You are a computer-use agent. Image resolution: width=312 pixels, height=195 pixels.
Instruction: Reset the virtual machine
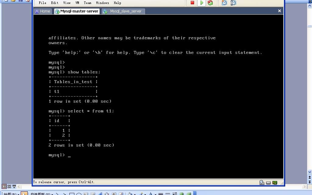point(211,3)
